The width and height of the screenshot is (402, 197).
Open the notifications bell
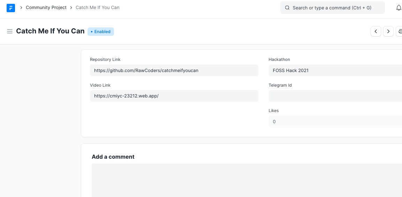tap(399, 8)
